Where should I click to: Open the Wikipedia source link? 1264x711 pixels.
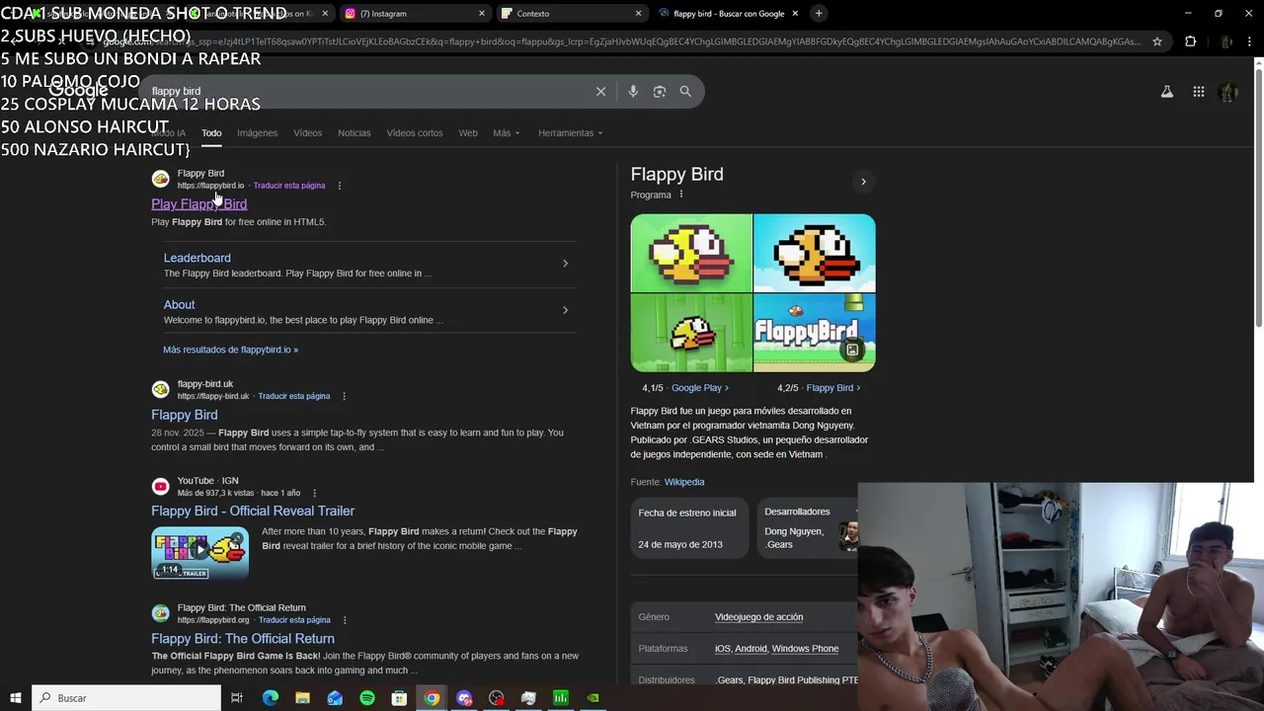(684, 482)
